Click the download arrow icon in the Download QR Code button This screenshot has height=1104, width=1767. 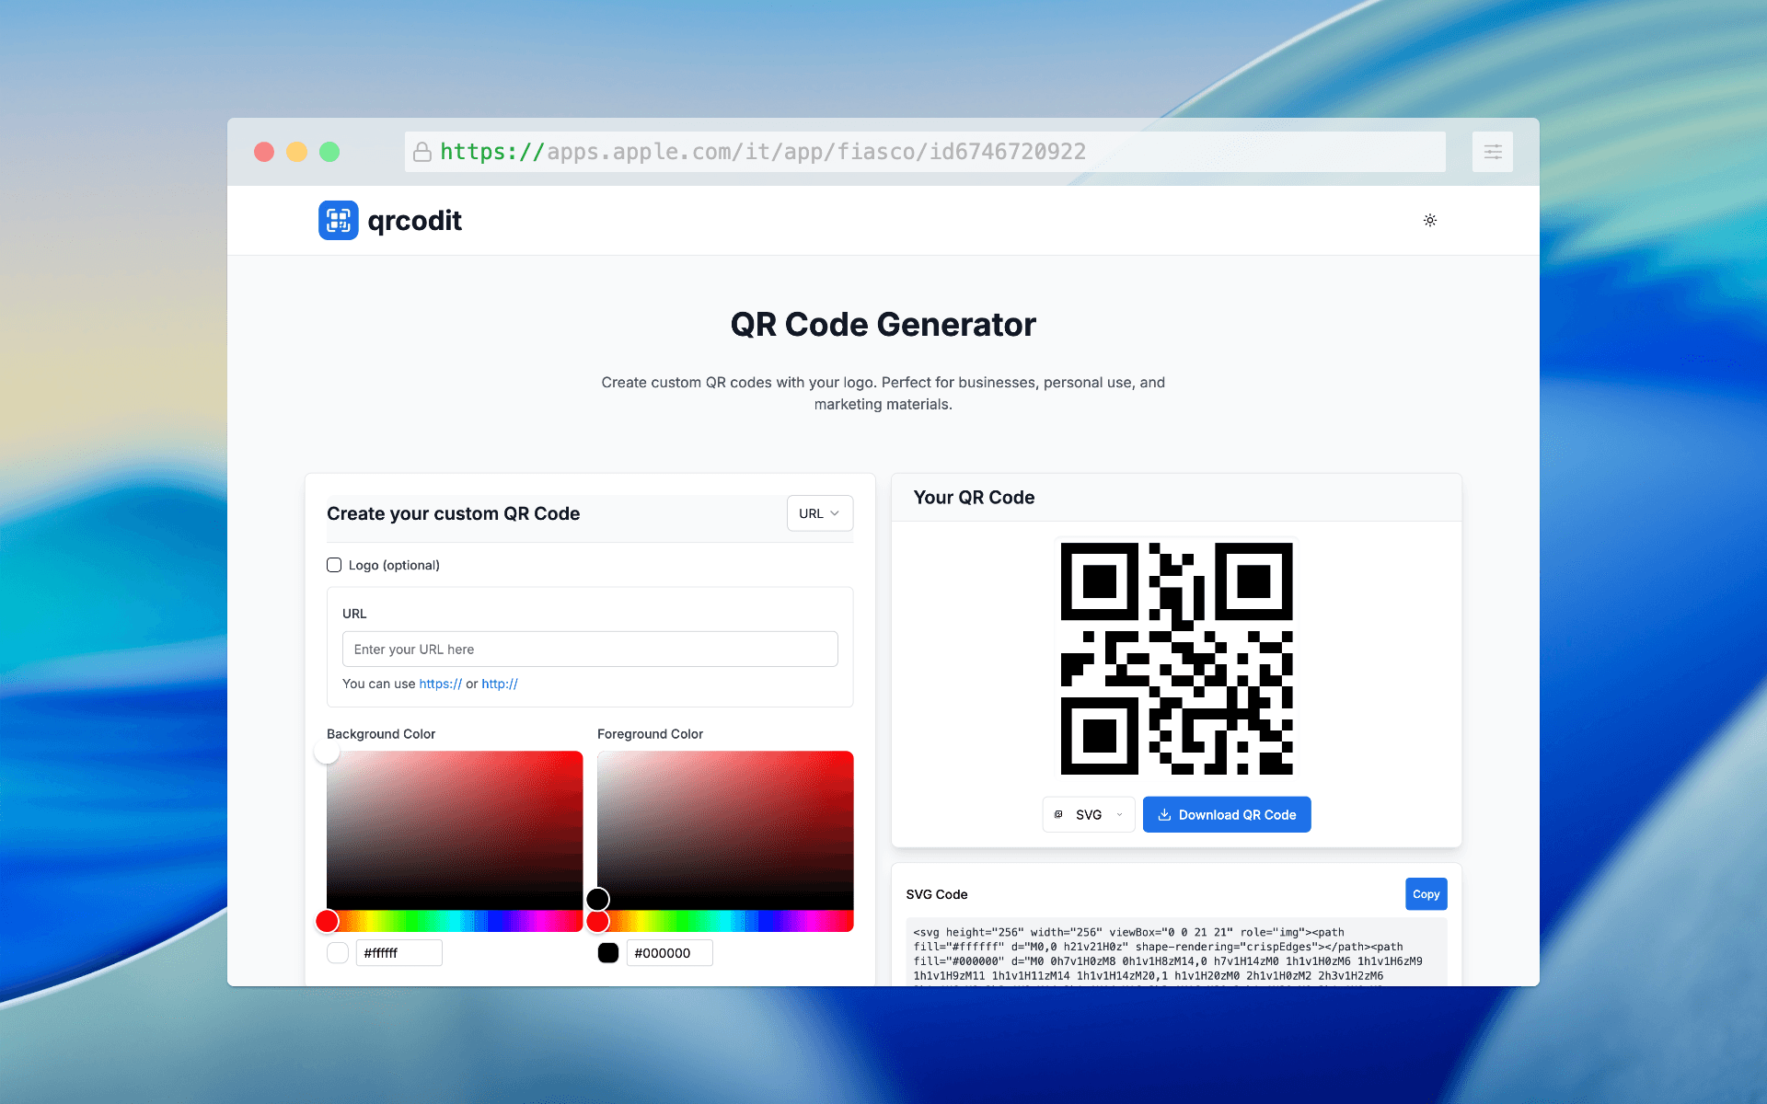1164,815
